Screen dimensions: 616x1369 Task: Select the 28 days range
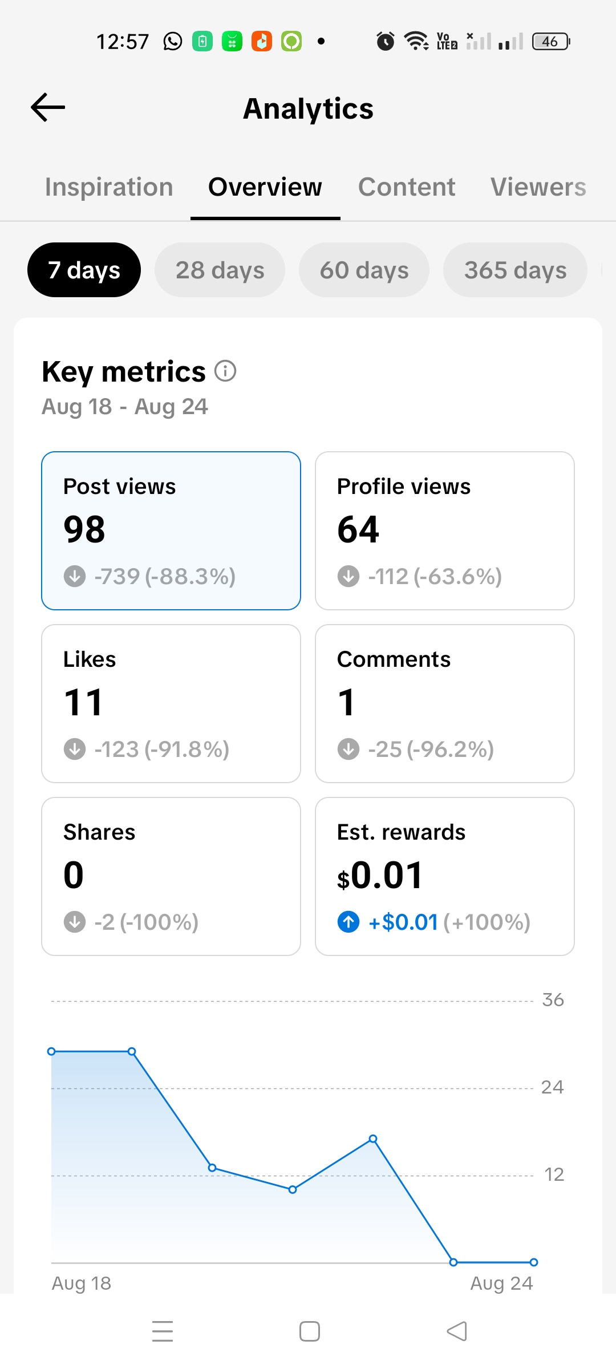point(220,270)
